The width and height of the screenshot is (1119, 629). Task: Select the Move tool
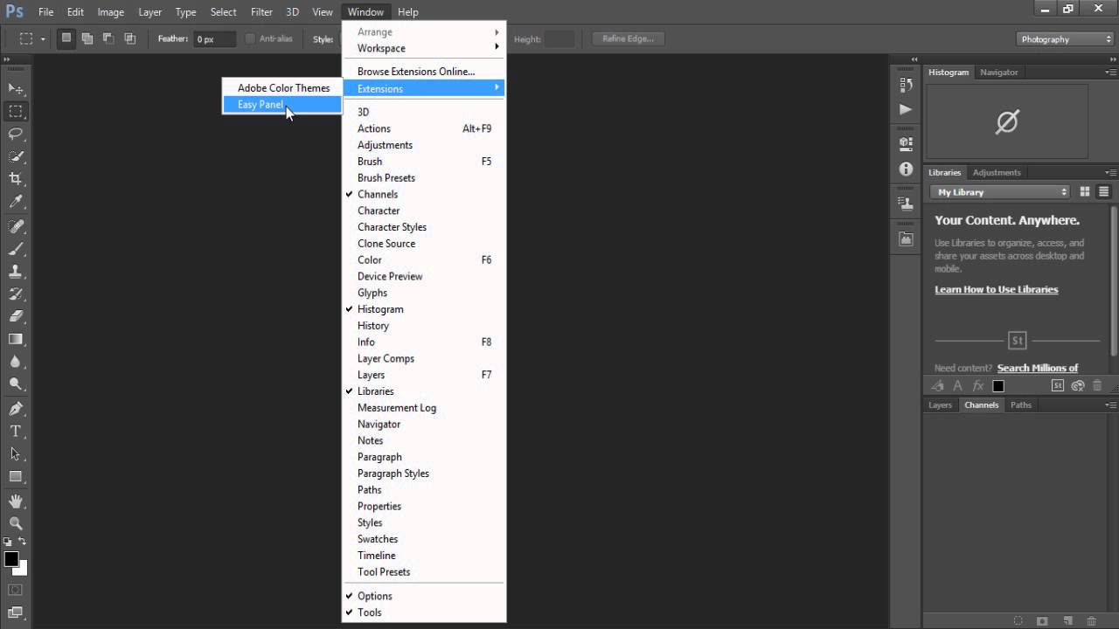[x=16, y=88]
